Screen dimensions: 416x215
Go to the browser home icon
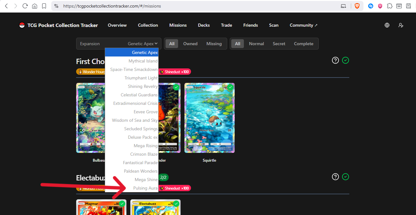point(35,6)
